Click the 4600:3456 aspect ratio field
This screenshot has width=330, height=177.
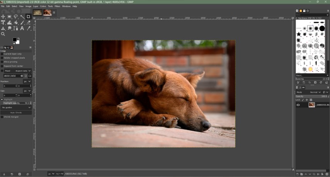click(12, 76)
